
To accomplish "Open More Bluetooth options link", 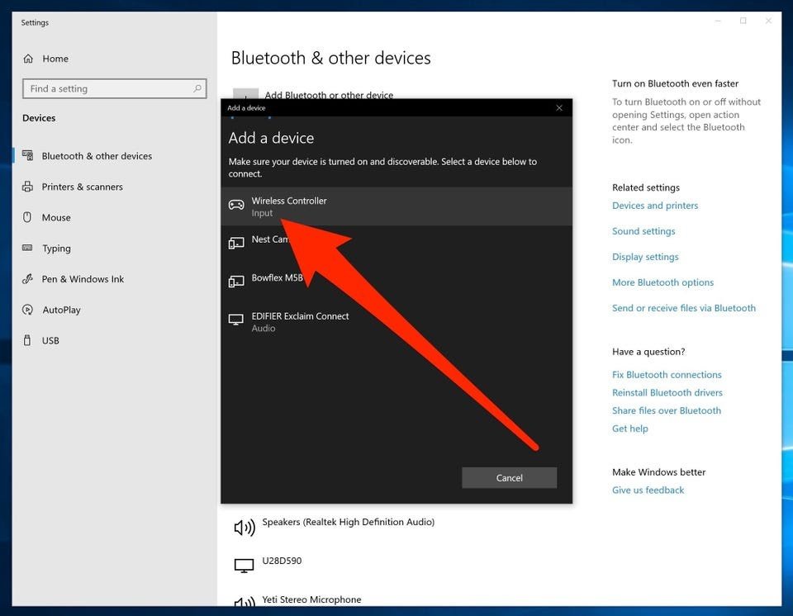I will click(x=662, y=282).
